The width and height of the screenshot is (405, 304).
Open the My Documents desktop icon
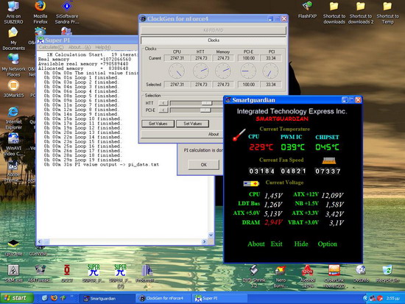point(13,39)
